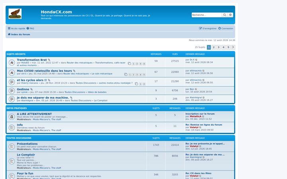
Task: Click locked forum icon for A LIRE ATTENTIVEMENT
Action: 12,117
